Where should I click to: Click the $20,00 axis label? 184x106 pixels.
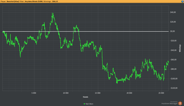click(x=173, y=22)
